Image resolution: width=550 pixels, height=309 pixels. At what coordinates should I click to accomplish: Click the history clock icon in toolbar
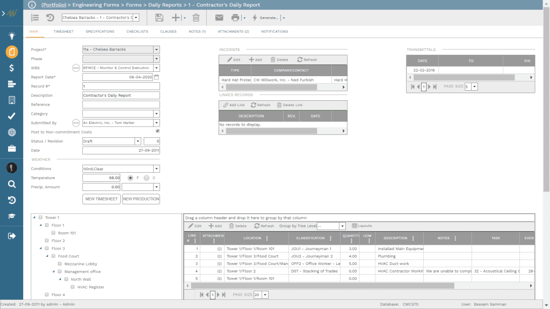pos(50,18)
